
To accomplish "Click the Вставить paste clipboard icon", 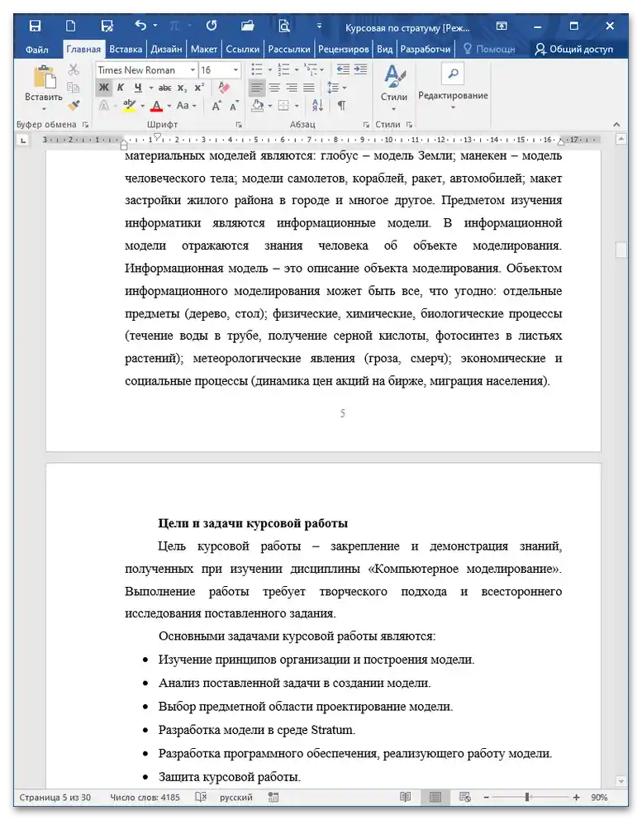I will tap(45, 77).
